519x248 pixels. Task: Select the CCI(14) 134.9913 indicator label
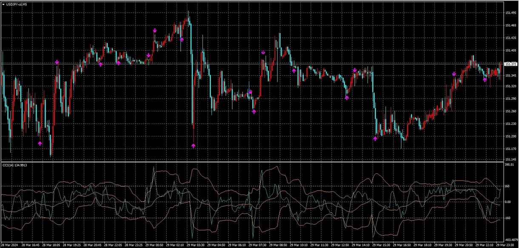[14, 165]
